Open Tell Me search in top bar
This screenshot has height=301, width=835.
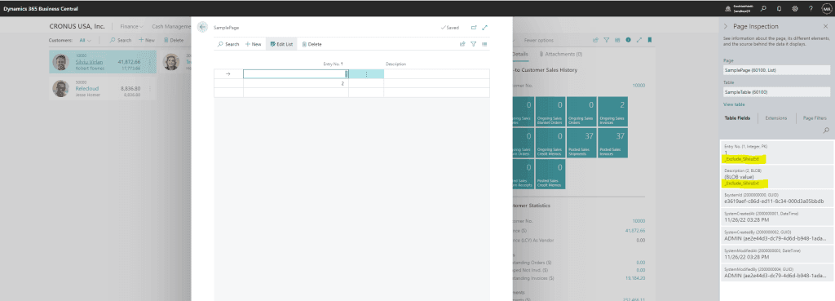pos(763,8)
